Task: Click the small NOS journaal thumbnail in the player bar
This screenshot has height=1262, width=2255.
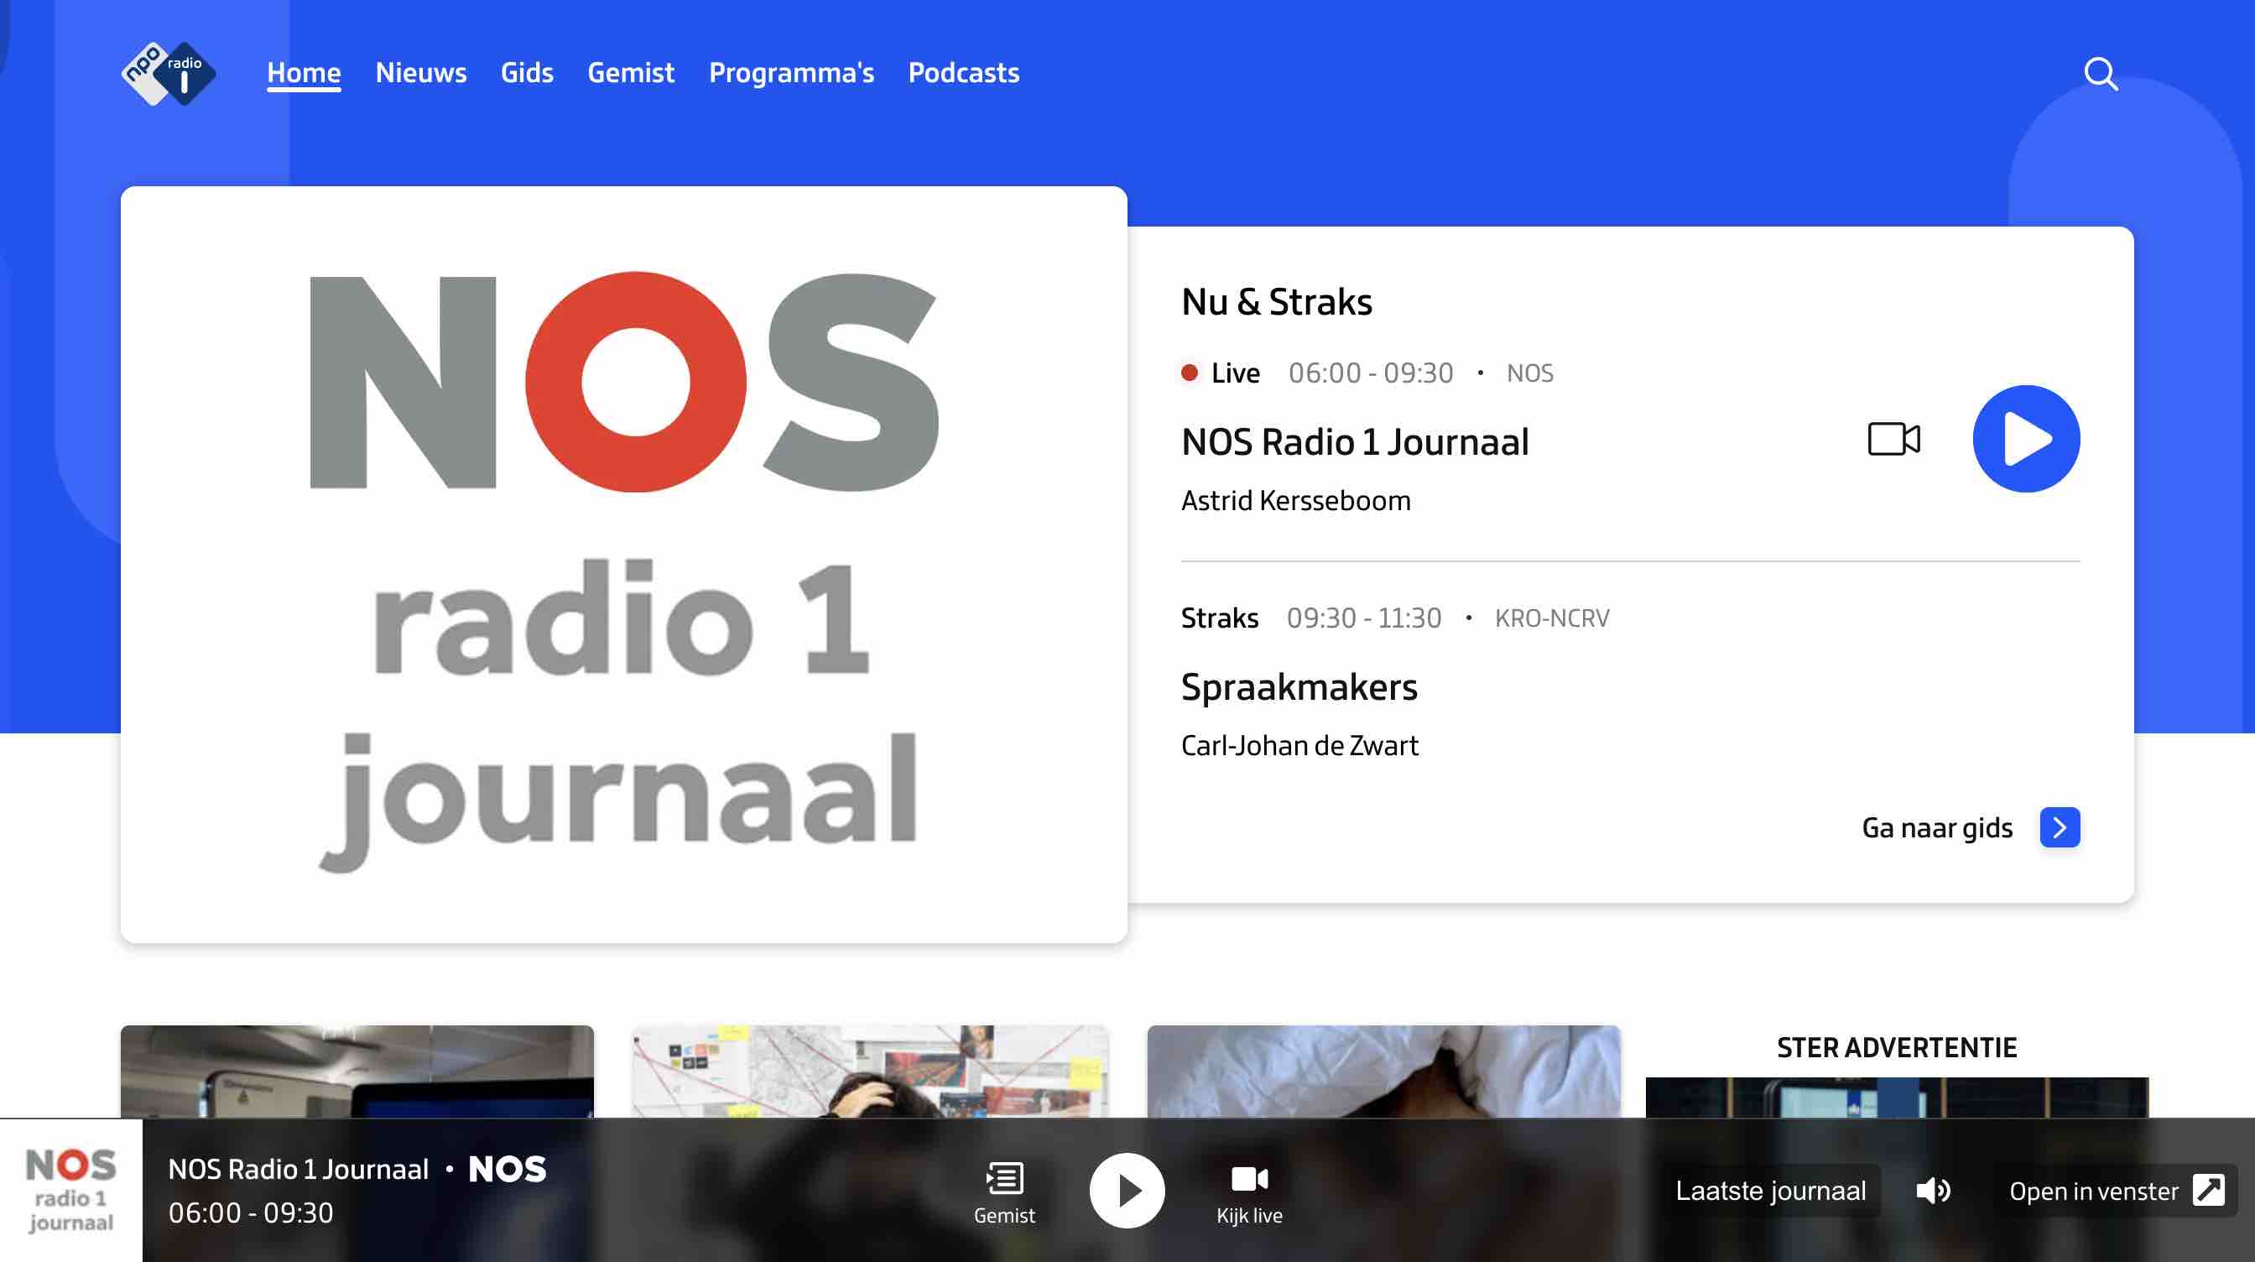Action: click(71, 1191)
